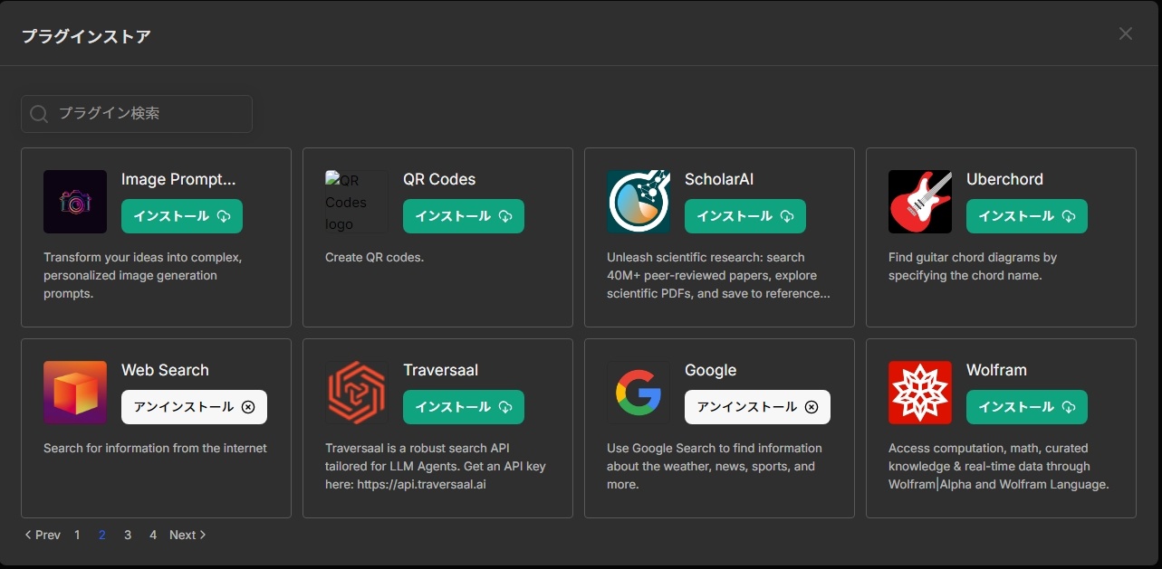Click the Traversaal API key description text
This screenshot has width=1162, height=569.
(x=436, y=466)
